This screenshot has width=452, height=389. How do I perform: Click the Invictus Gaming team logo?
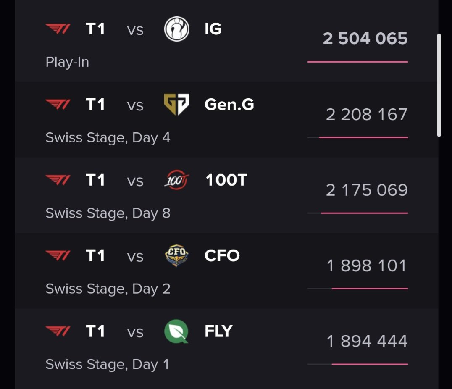pos(176,29)
